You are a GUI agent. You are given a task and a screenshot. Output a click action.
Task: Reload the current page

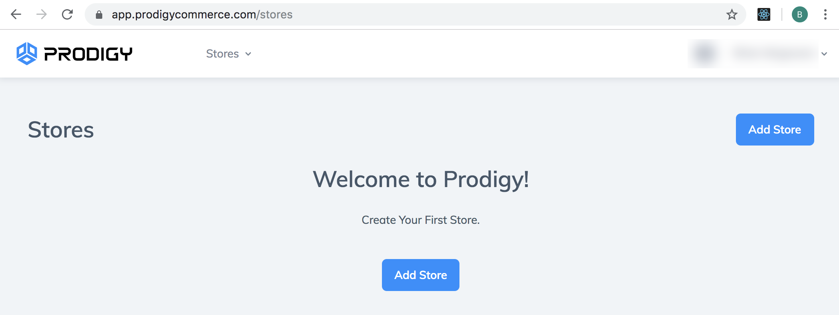point(67,14)
